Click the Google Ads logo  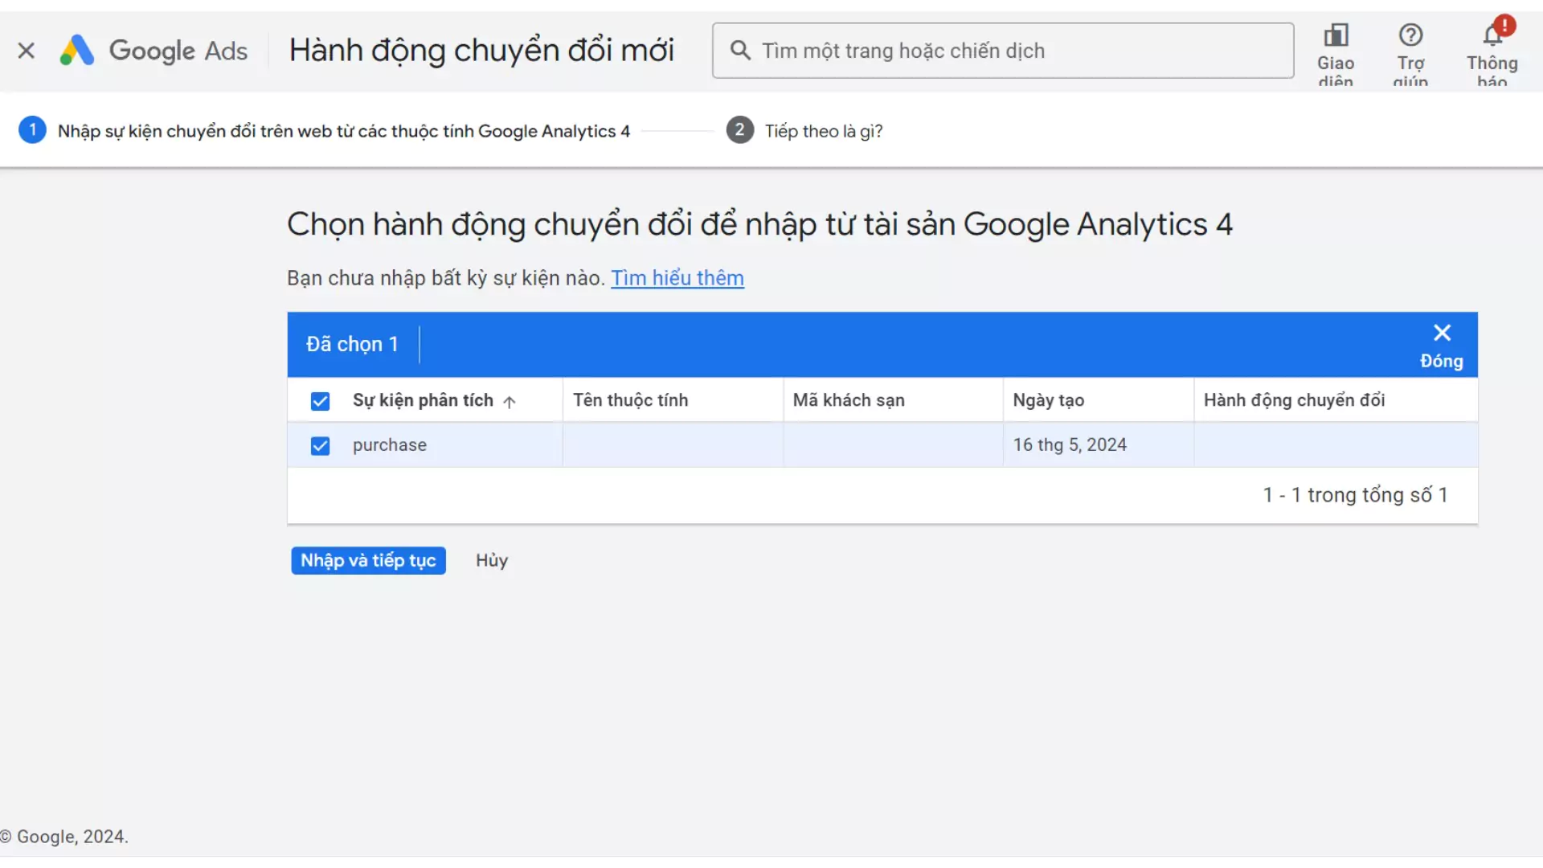[x=154, y=51]
